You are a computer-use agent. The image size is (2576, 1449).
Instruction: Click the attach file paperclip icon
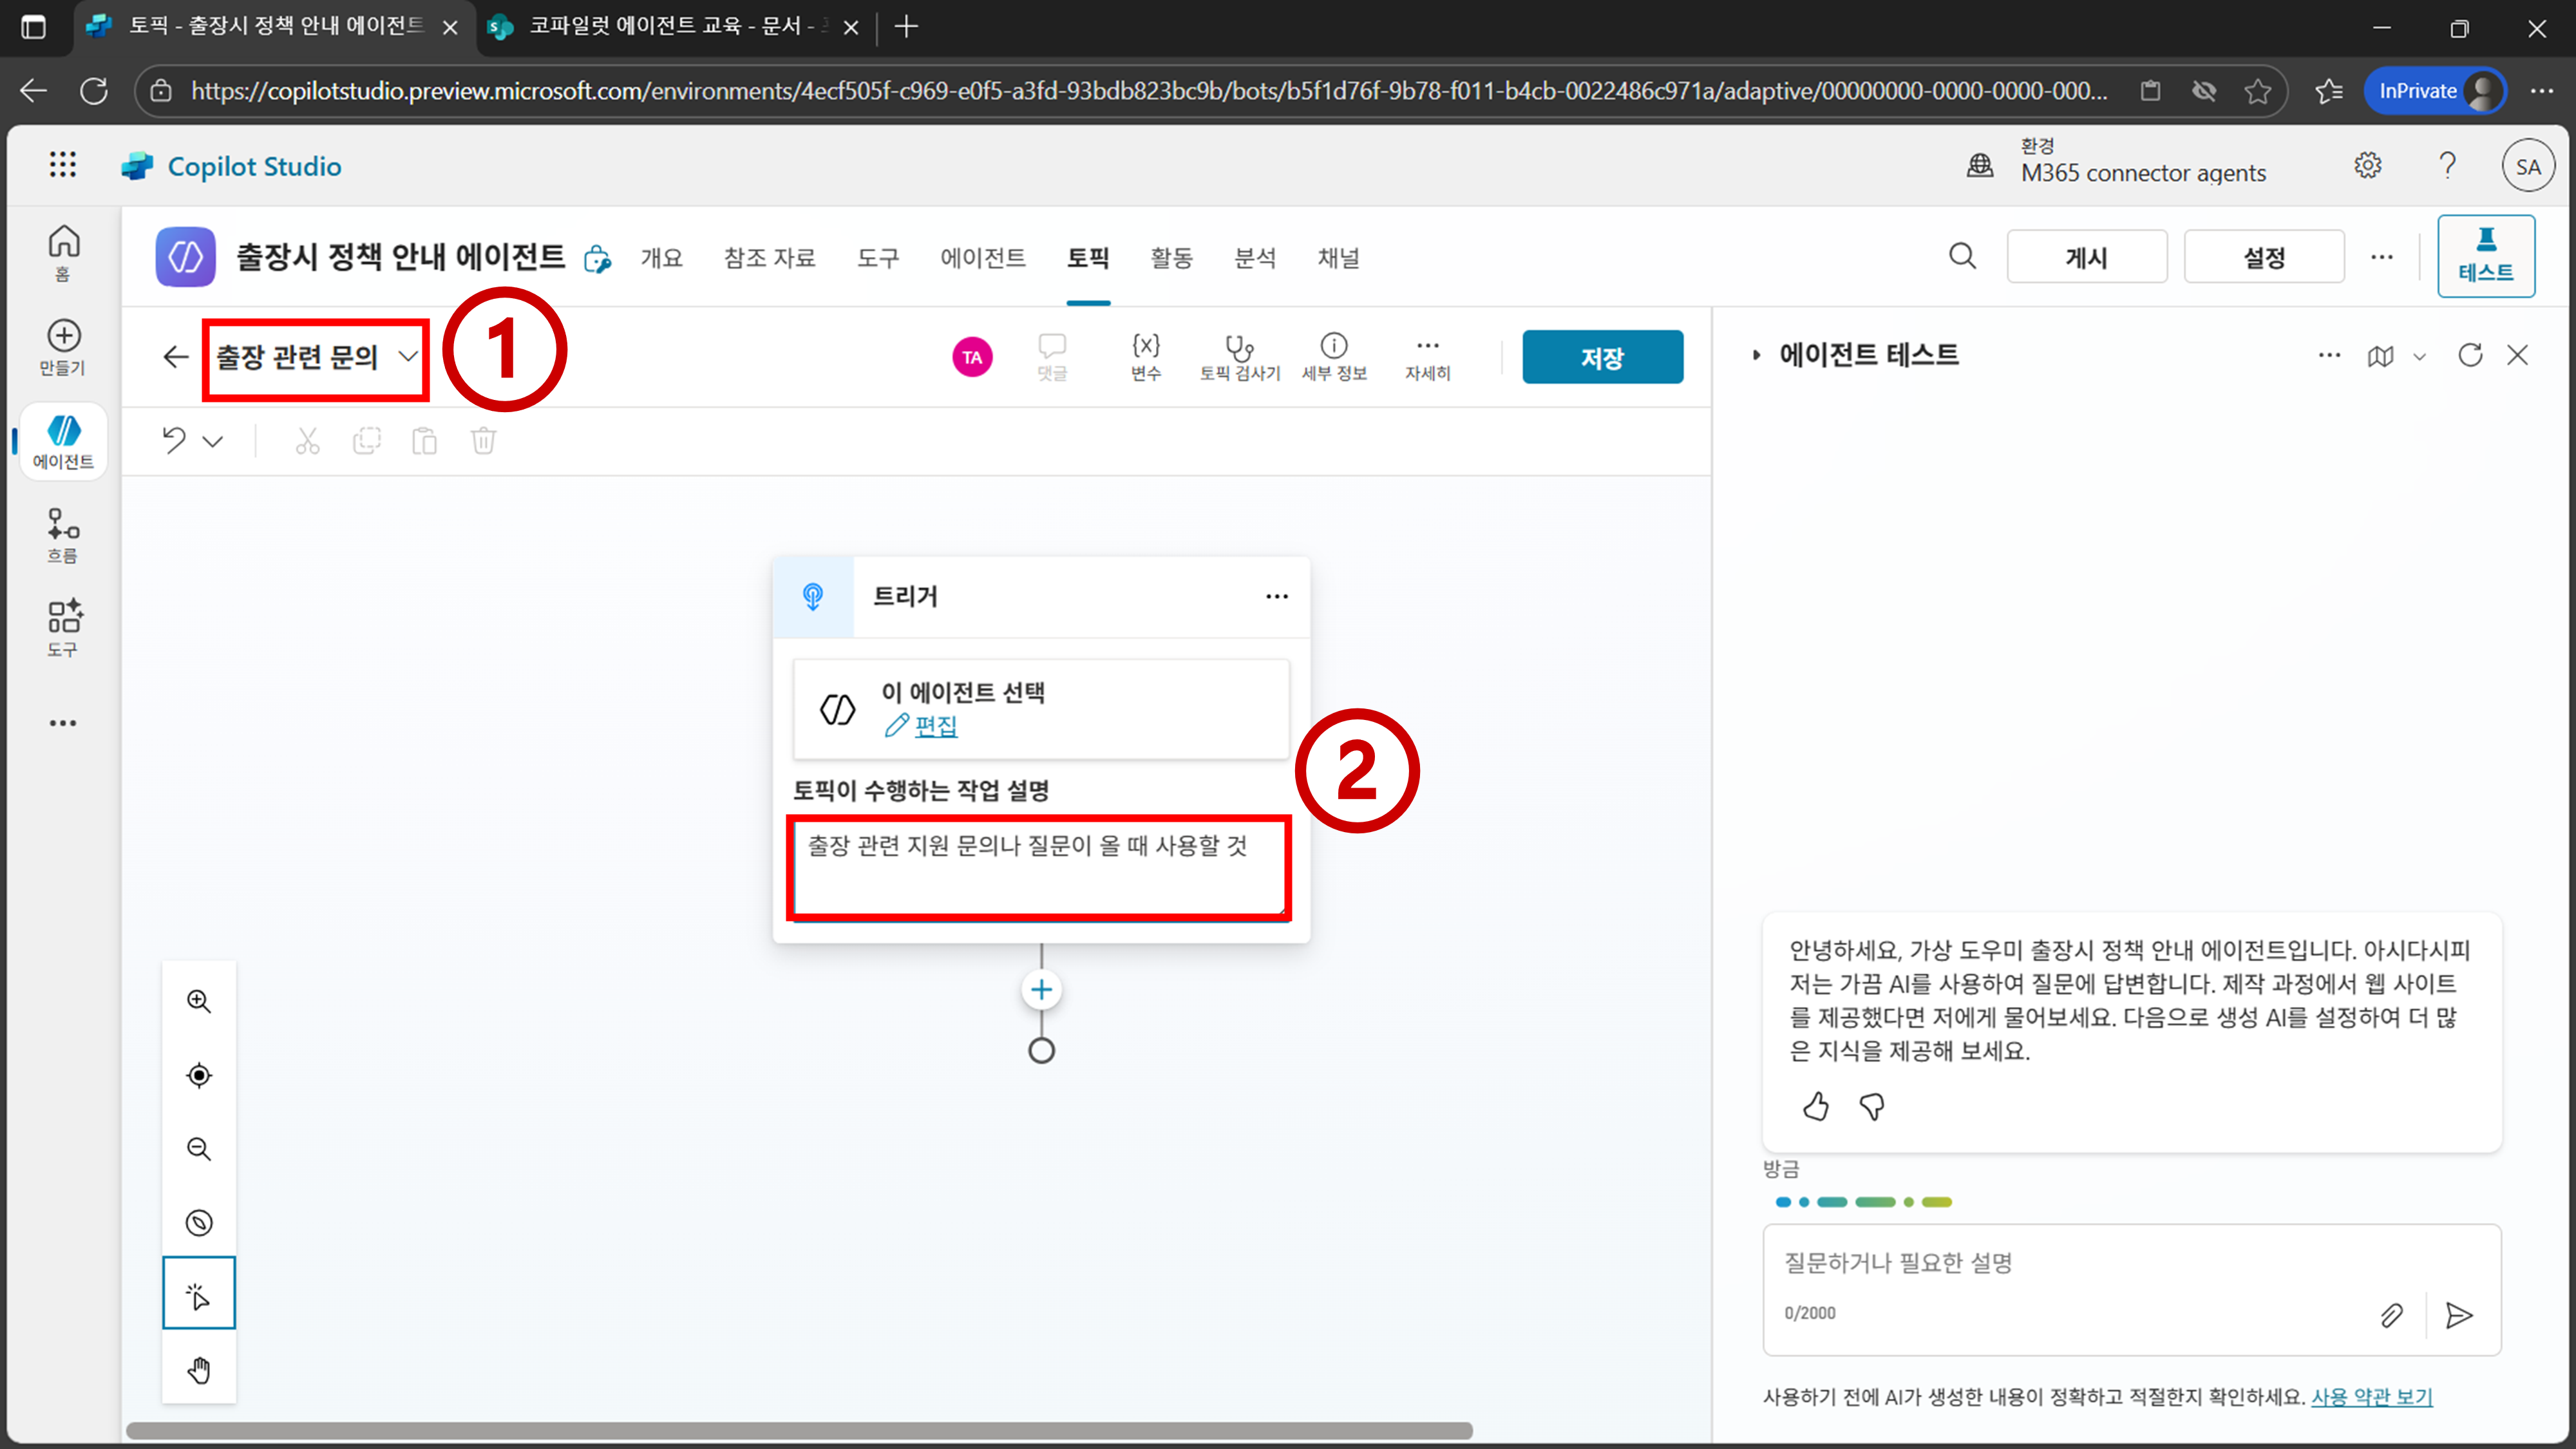tap(2391, 1315)
